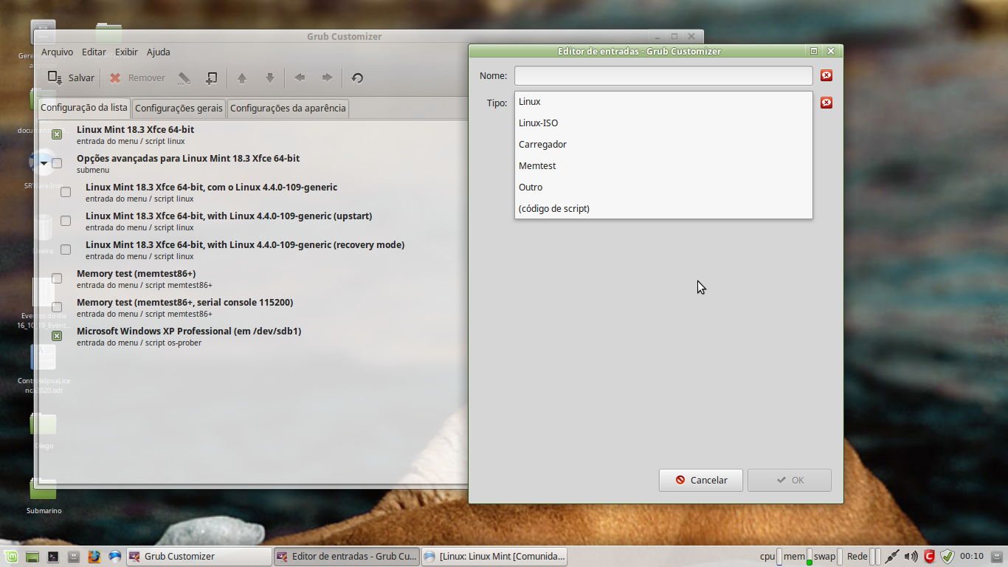Viewport: 1008px width, 567px height.
Task: Click the Salvar toolbar button
Action: [x=71, y=78]
